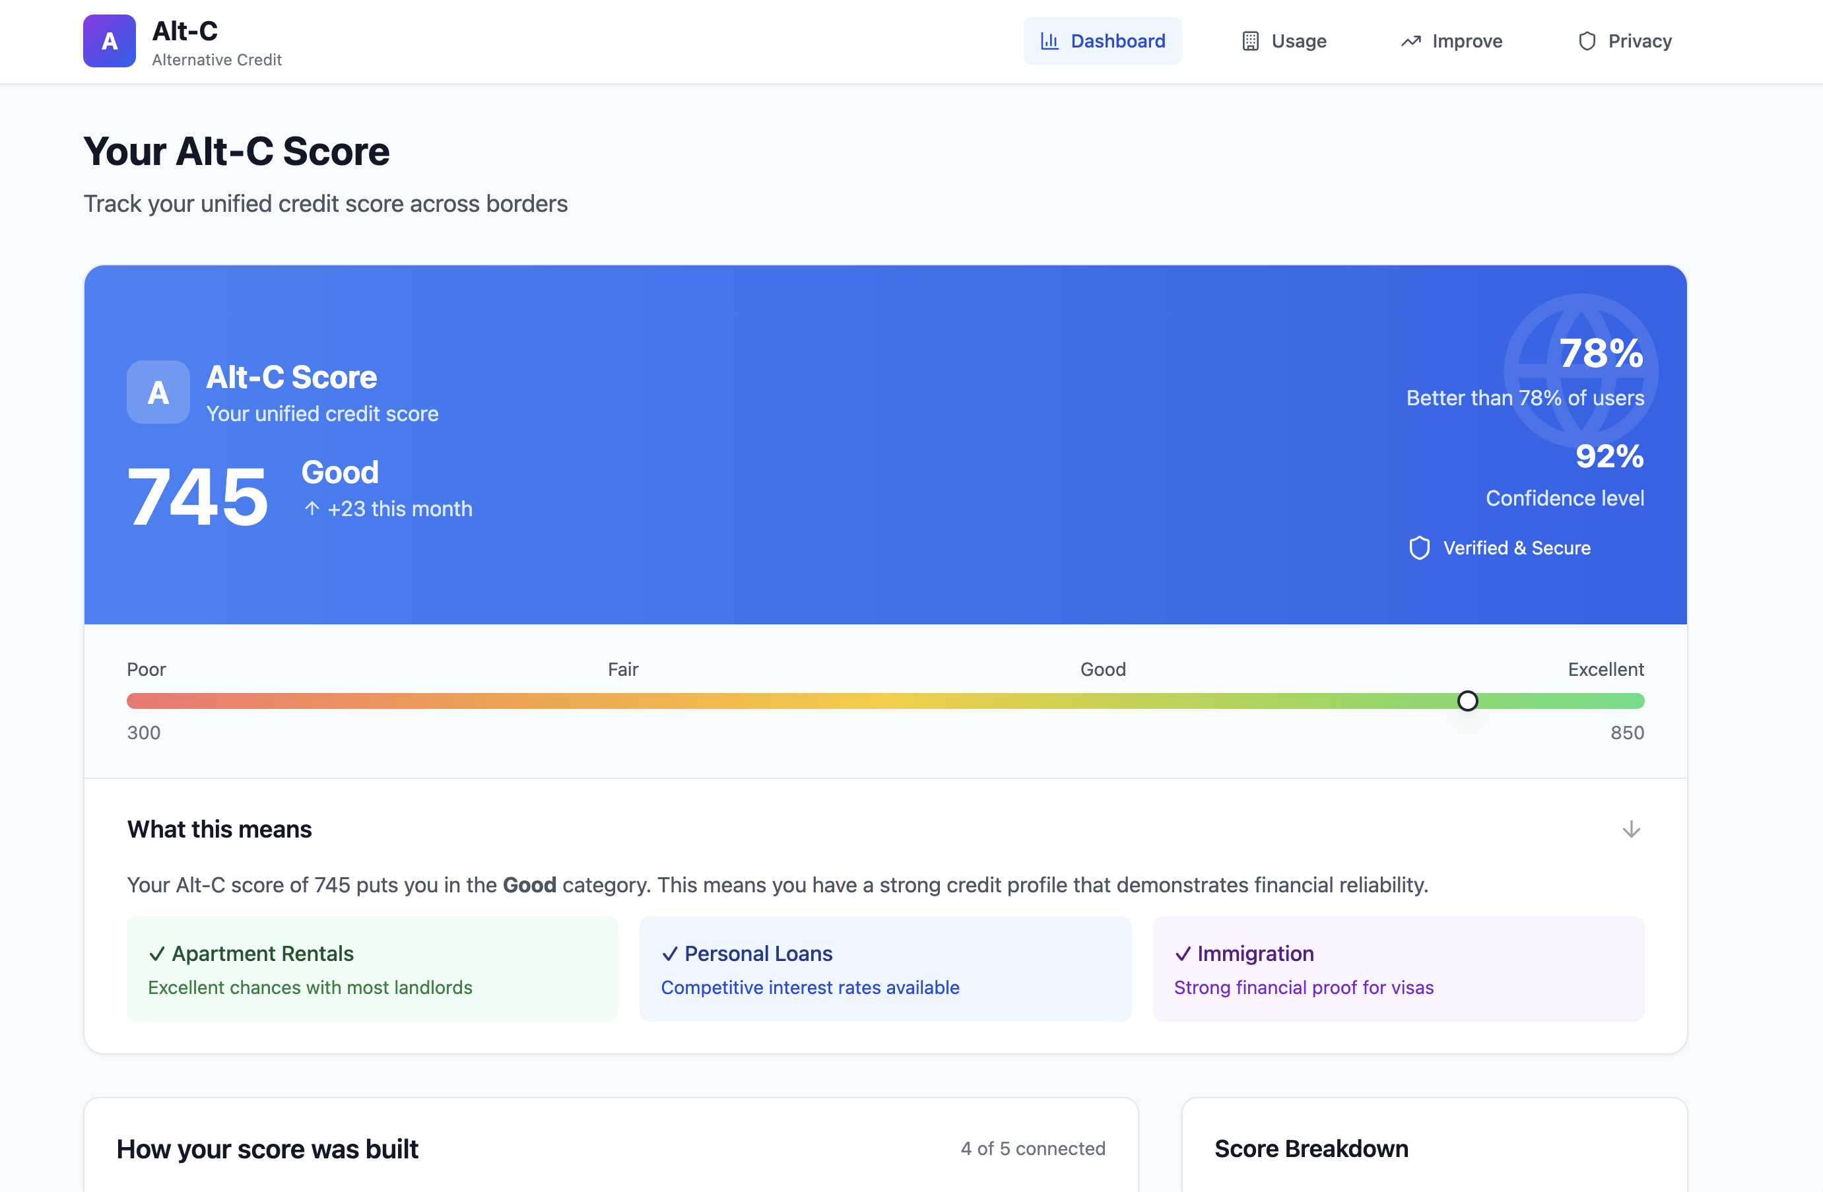Collapse the What this means section arrow
1823x1192 pixels.
point(1631,829)
